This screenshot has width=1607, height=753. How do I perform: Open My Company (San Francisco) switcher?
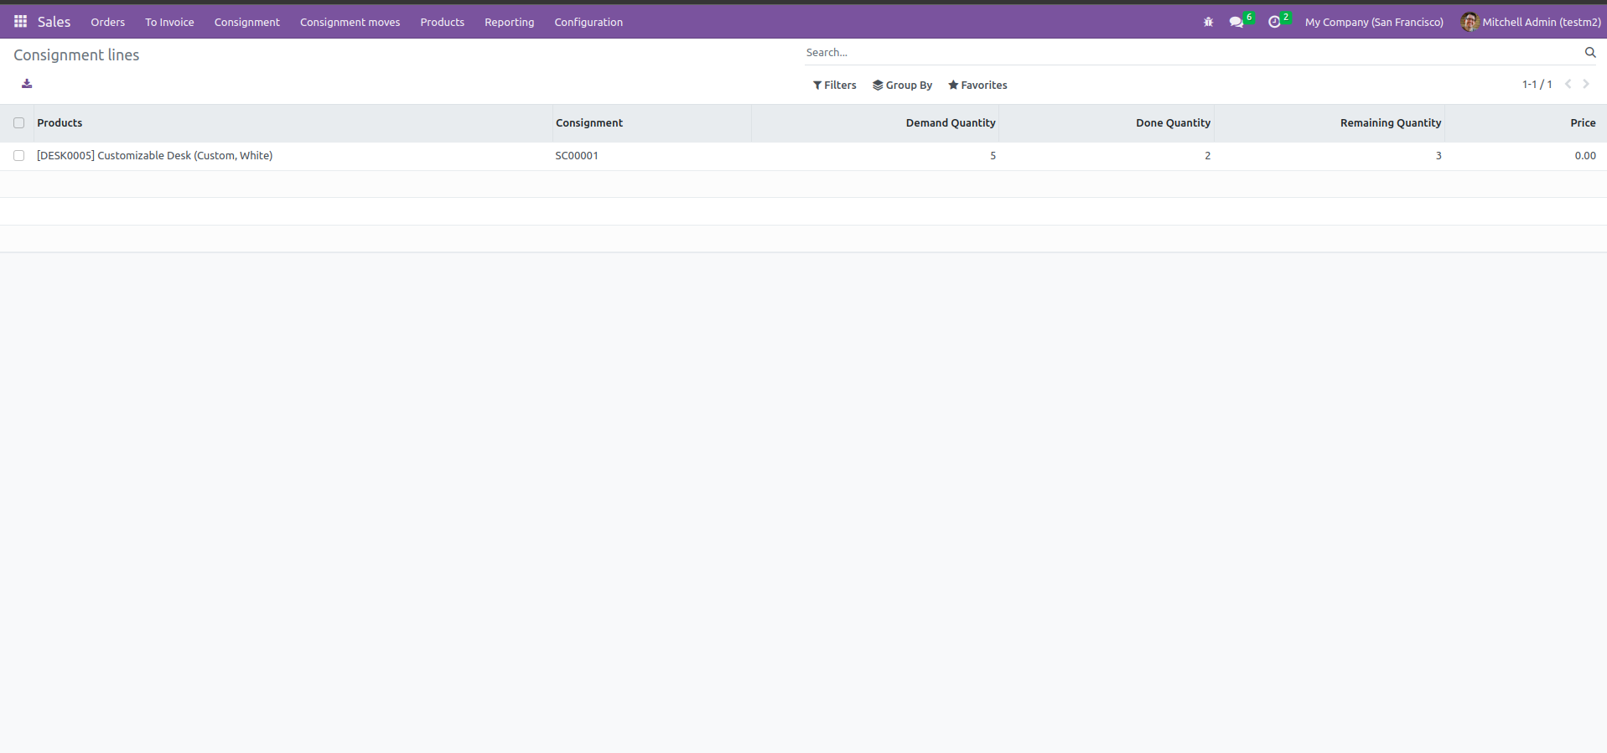(x=1374, y=22)
